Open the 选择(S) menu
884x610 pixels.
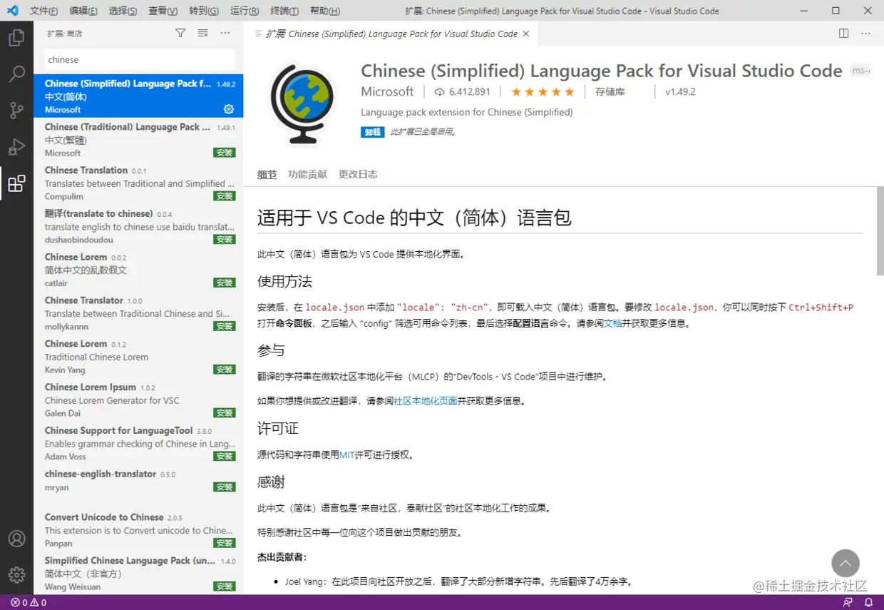pyautogui.click(x=123, y=11)
